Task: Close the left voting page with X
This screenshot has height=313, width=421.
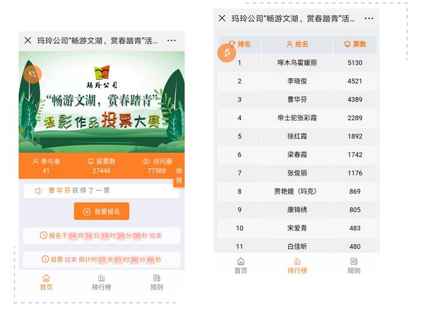Action: point(28,40)
